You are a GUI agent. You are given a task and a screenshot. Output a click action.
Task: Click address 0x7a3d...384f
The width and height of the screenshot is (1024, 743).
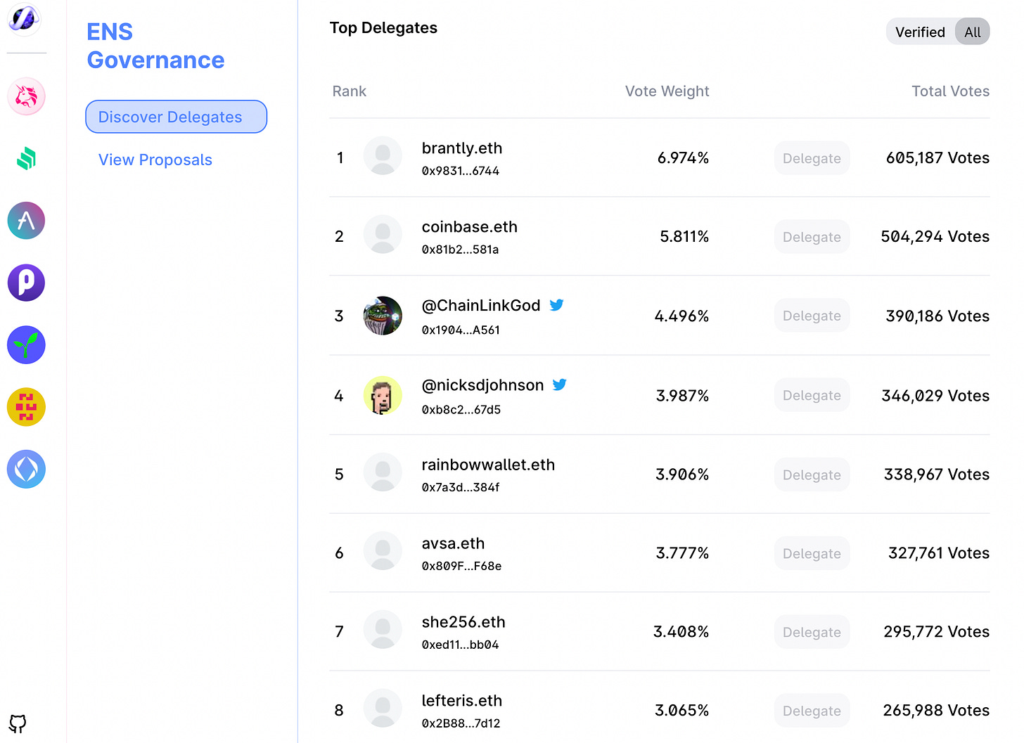pyautogui.click(x=461, y=487)
